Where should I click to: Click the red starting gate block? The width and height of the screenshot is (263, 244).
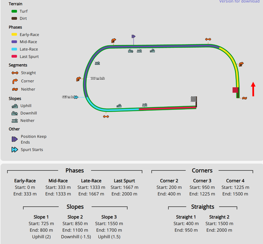235,90
